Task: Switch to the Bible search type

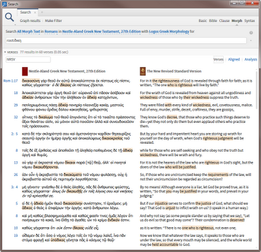Action: [213, 21]
